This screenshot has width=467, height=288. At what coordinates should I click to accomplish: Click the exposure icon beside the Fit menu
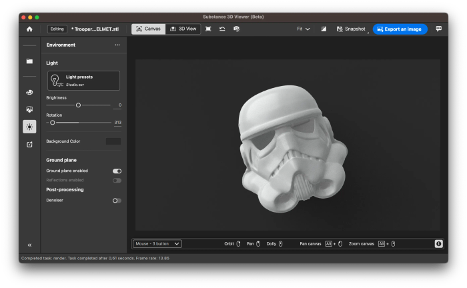click(x=324, y=29)
